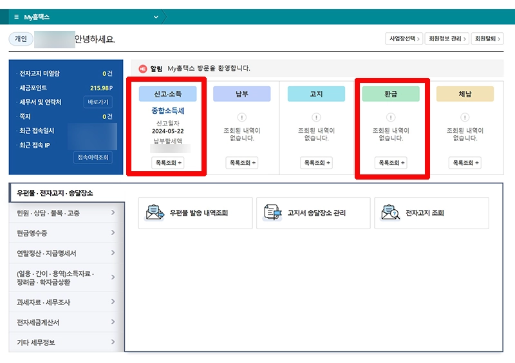Click 목록조회 + under 납부
Screen dimensions: 515x363
pos(242,163)
